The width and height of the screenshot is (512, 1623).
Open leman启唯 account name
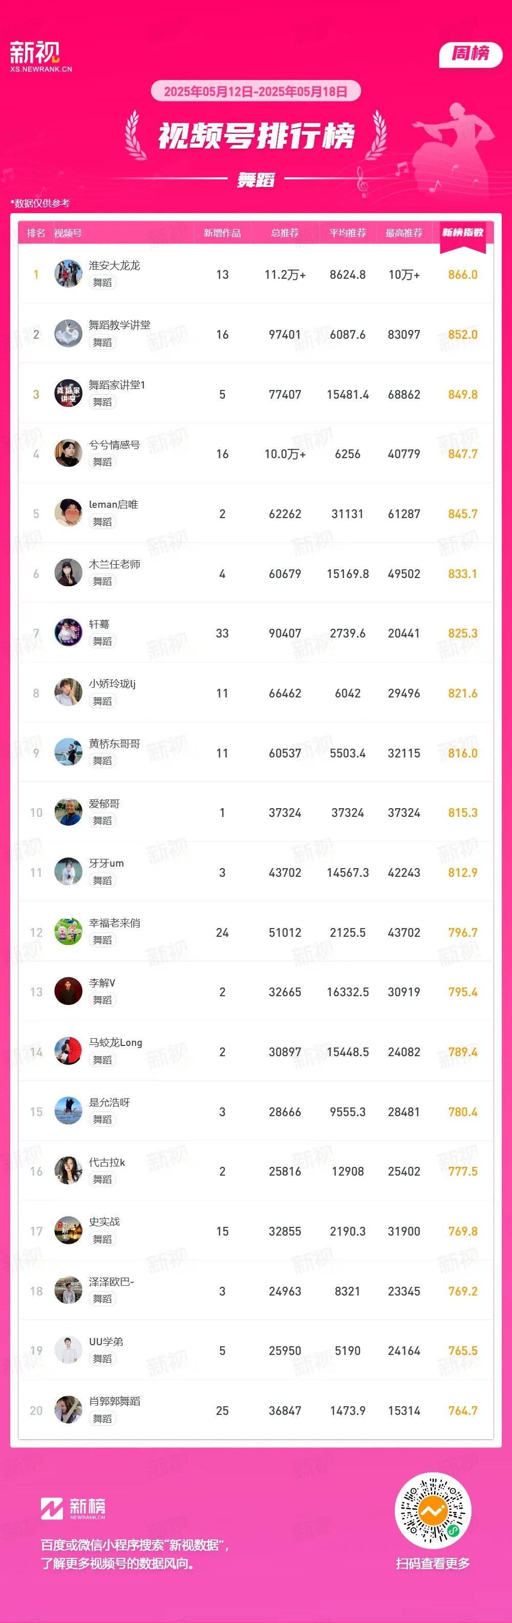click(x=113, y=505)
